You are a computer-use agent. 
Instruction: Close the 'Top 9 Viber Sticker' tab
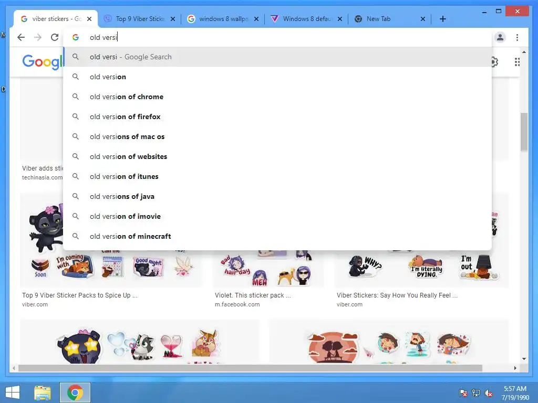click(x=173, y=19)
